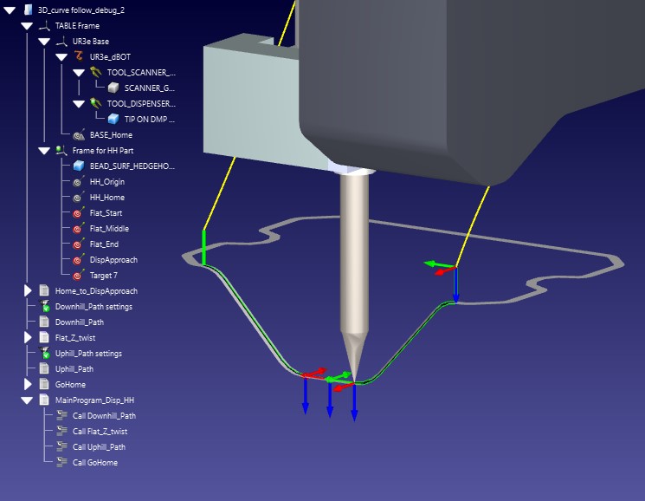This screenshot has width=645, height=501.
Task: Expand the Flat_Z_twist program node
Action: coord(28,338)
